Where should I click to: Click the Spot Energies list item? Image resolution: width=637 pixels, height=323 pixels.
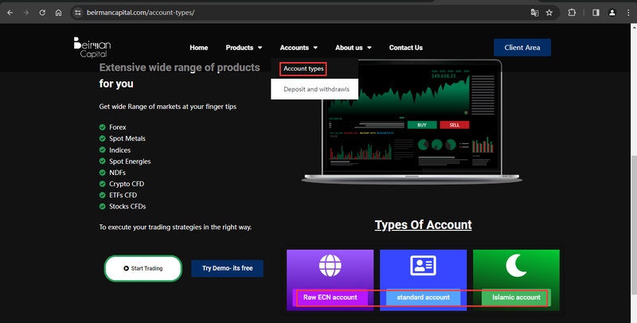130,161
